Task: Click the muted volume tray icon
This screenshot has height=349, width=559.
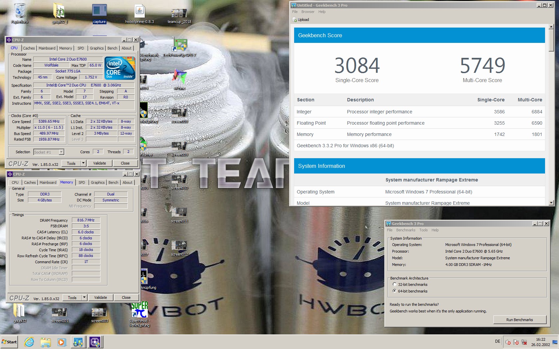Action: tap(508, 342)
